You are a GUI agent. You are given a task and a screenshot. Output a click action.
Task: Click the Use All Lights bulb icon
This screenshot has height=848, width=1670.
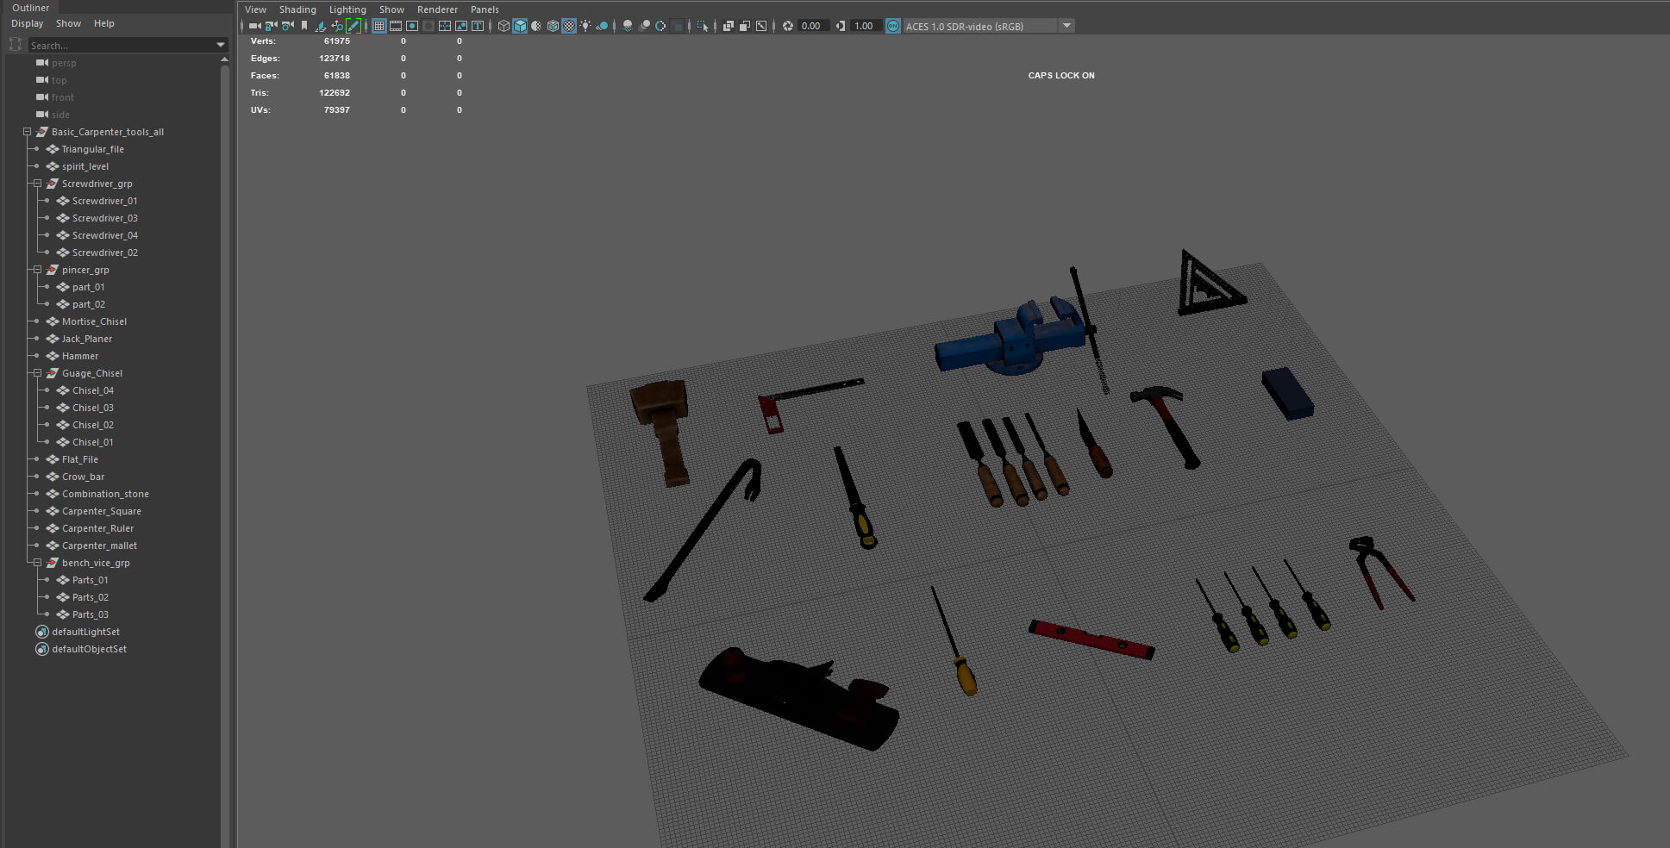click(x=585, y=26)
